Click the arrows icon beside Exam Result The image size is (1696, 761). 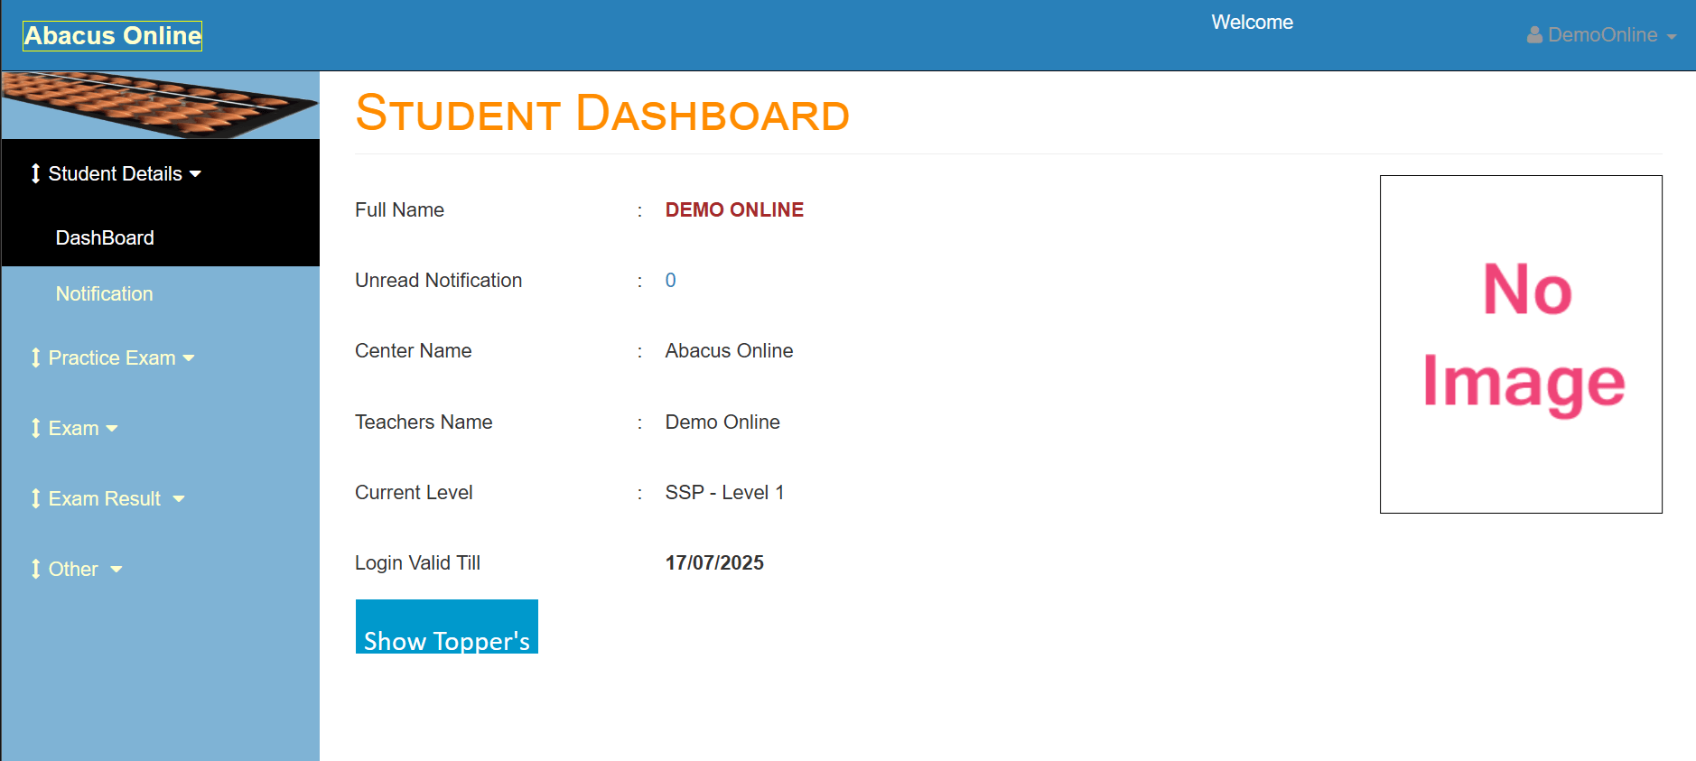[35, 498]
